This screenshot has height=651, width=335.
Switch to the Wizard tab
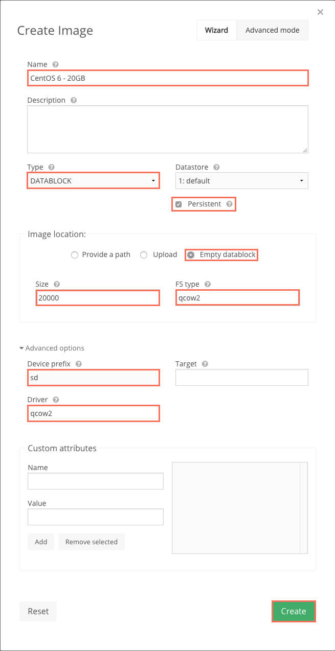click(x=216, y=30)
